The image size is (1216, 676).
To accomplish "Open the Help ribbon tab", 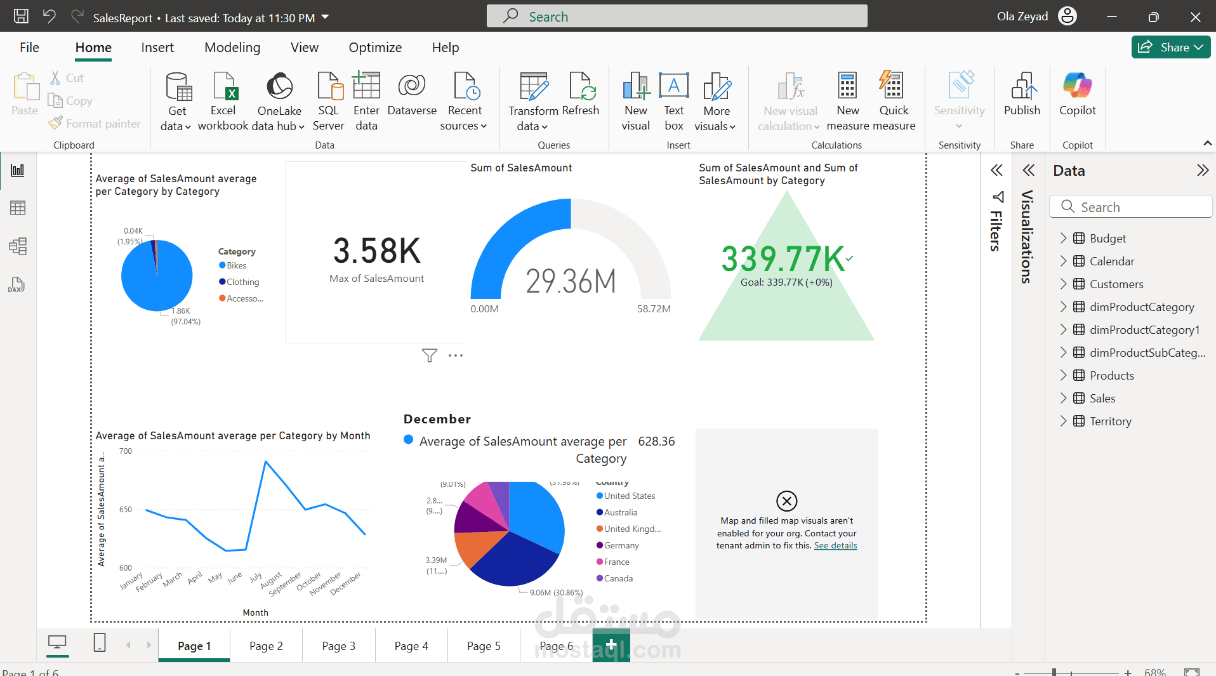I will 446,48.
